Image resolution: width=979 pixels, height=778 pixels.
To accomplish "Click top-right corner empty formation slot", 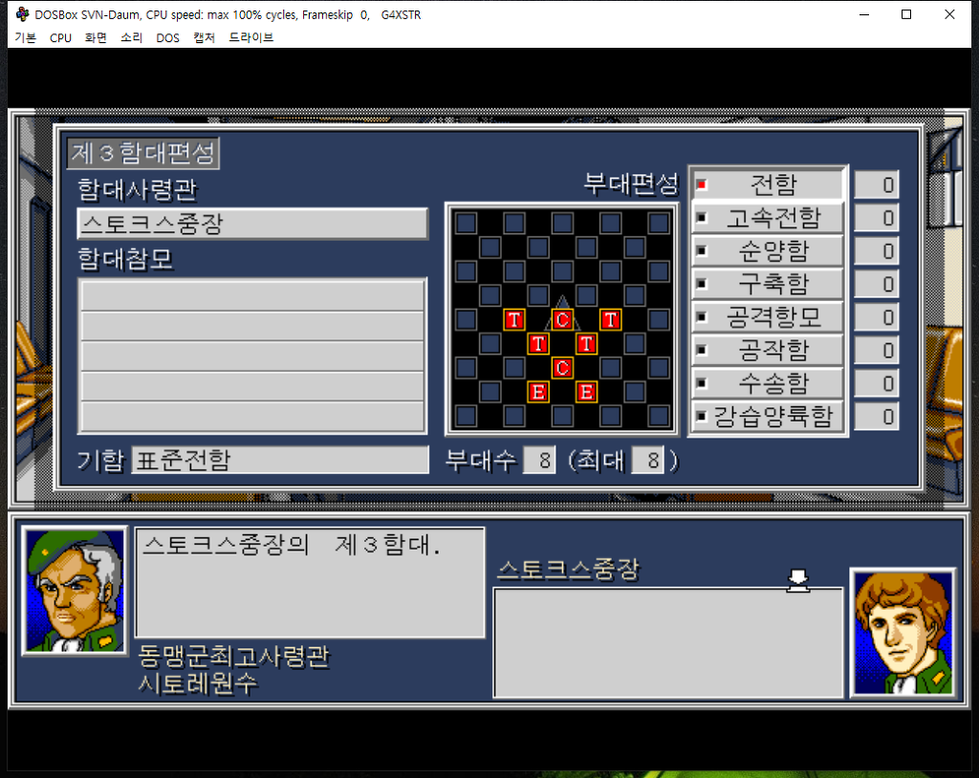I will pos(659,223).
